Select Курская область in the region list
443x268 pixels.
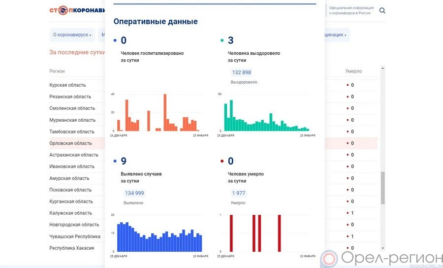(x=67, y=85)
